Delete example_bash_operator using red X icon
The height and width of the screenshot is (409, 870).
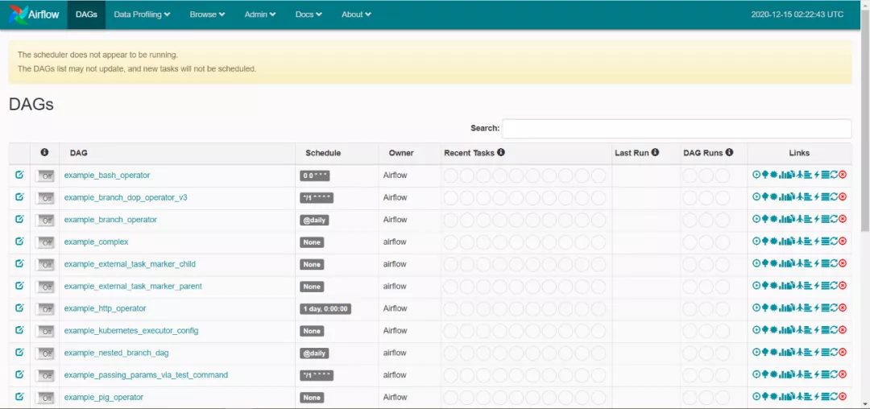(843, 175)
